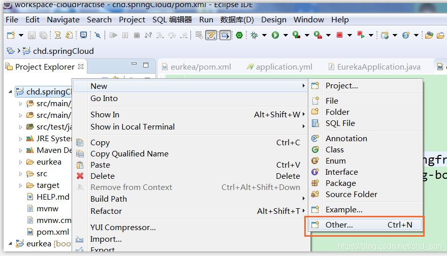Click the Step Return toolbar icon
This screenshot has width=447, height=256.
pos(184,35)
